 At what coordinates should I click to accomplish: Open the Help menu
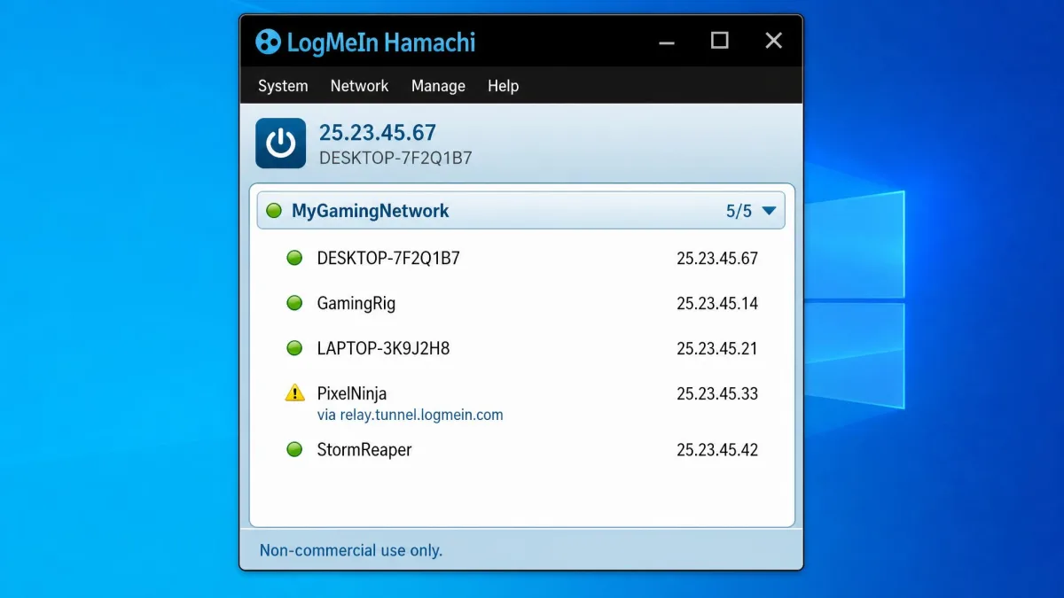[503, 86]
